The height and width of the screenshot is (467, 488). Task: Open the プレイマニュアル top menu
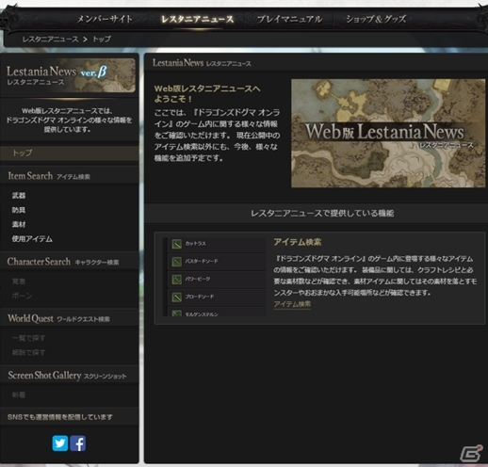289,19
